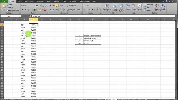
Task: Activate the Format Painter brush
Action: pos(8,11)
